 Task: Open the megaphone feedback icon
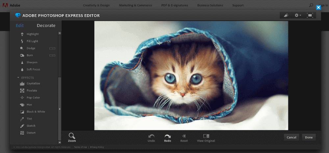[x=286, y=15]
